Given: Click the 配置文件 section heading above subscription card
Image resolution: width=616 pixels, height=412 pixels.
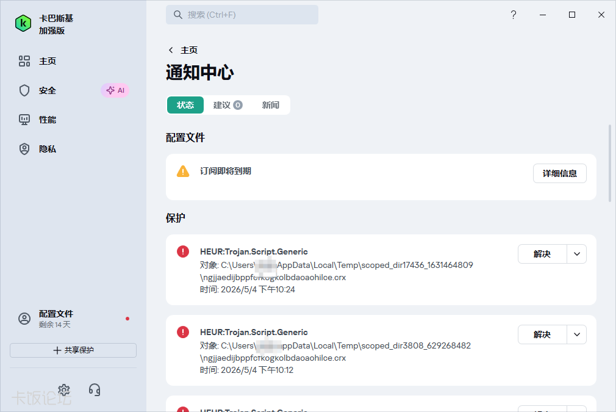Looking at the screenshot, I should (x=185, y=137).
